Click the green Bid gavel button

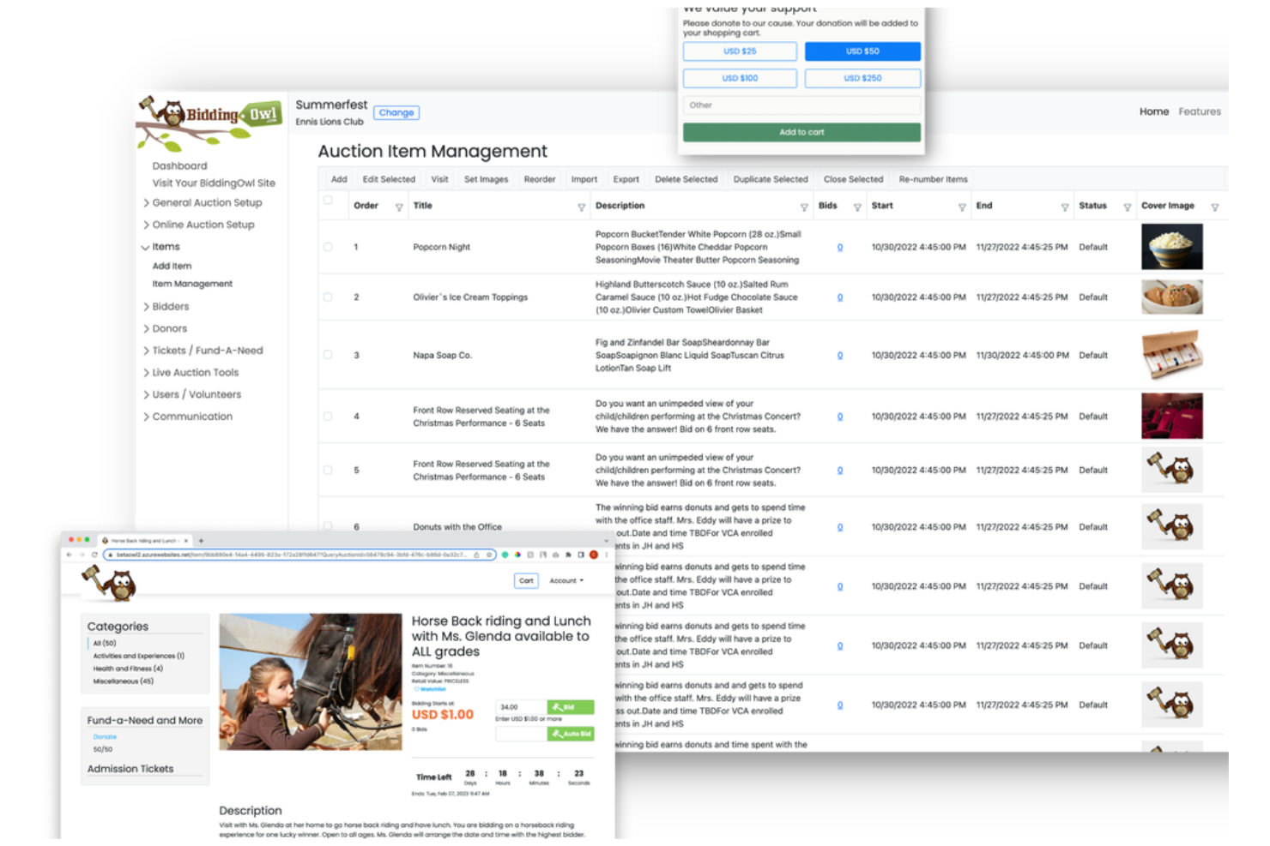(x=570, y=707)
